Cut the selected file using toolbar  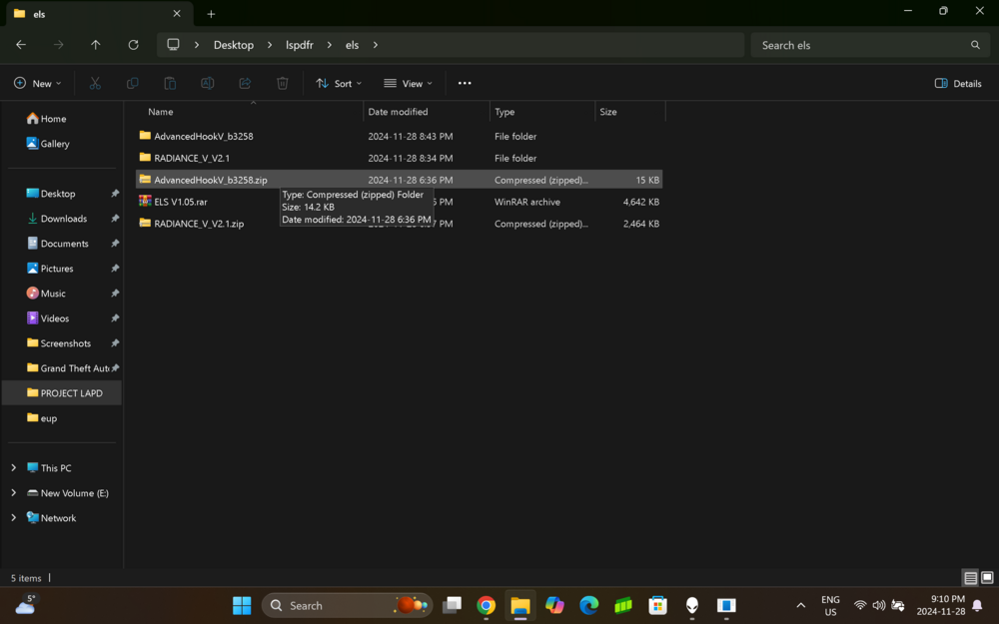[x=95, y=83]
